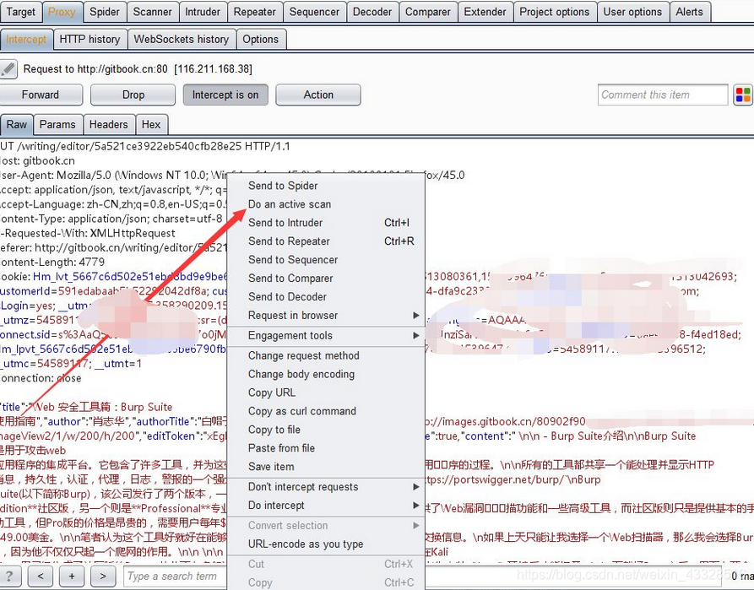Open the Project options tab

(x=555, y=12)
